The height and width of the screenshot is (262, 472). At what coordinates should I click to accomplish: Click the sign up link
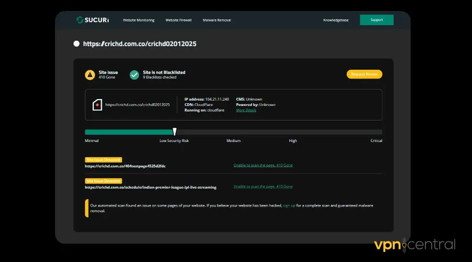(x=289, y=205)
